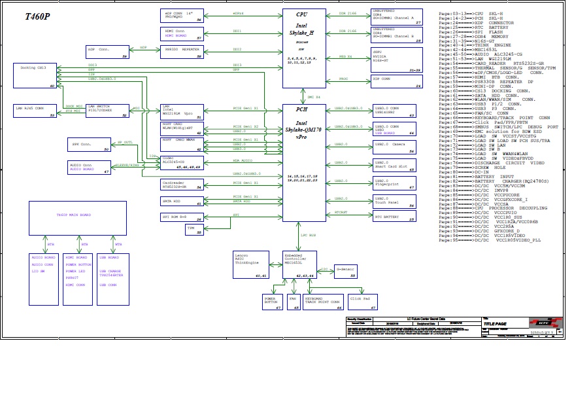Image resolution: width=574 pixels, height=394 pixels.
Task: Click the LCFC logo in title block
Action: tap(545, 323)
